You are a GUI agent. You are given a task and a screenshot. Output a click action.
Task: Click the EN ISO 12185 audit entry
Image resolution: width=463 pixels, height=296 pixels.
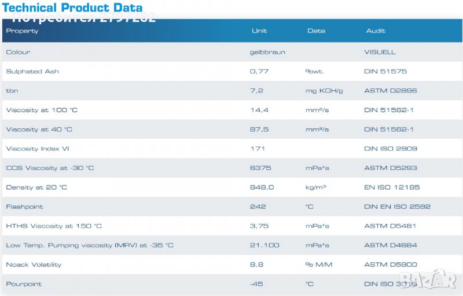[x=392, y=187]
